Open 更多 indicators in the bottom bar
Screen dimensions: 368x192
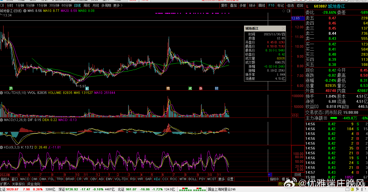221,179
